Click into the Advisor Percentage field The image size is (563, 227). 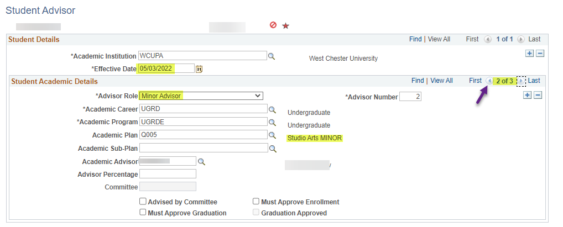(x=168, y=174)
